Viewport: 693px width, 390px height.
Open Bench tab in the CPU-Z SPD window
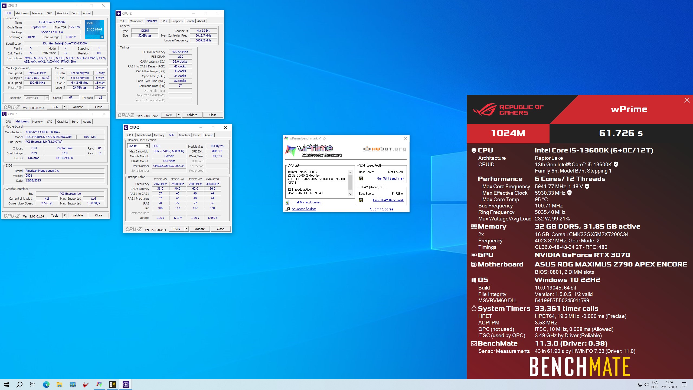(197, 135)
